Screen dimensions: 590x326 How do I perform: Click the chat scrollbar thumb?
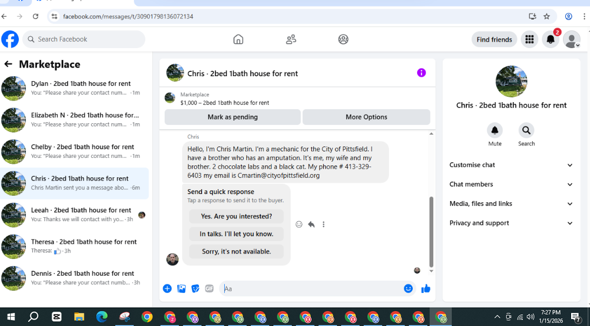pos(431,231)
